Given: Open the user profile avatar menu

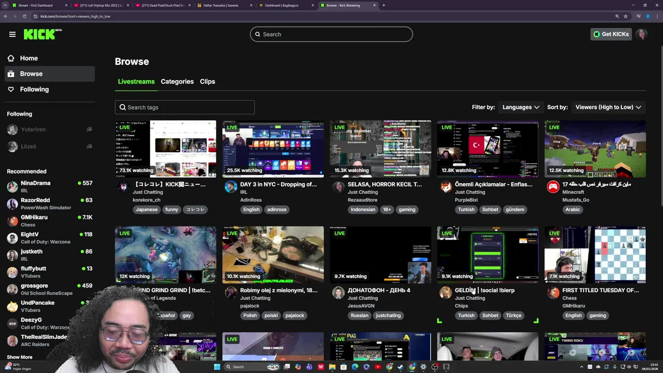Looking at the screenshot, I should pos(641,34).
